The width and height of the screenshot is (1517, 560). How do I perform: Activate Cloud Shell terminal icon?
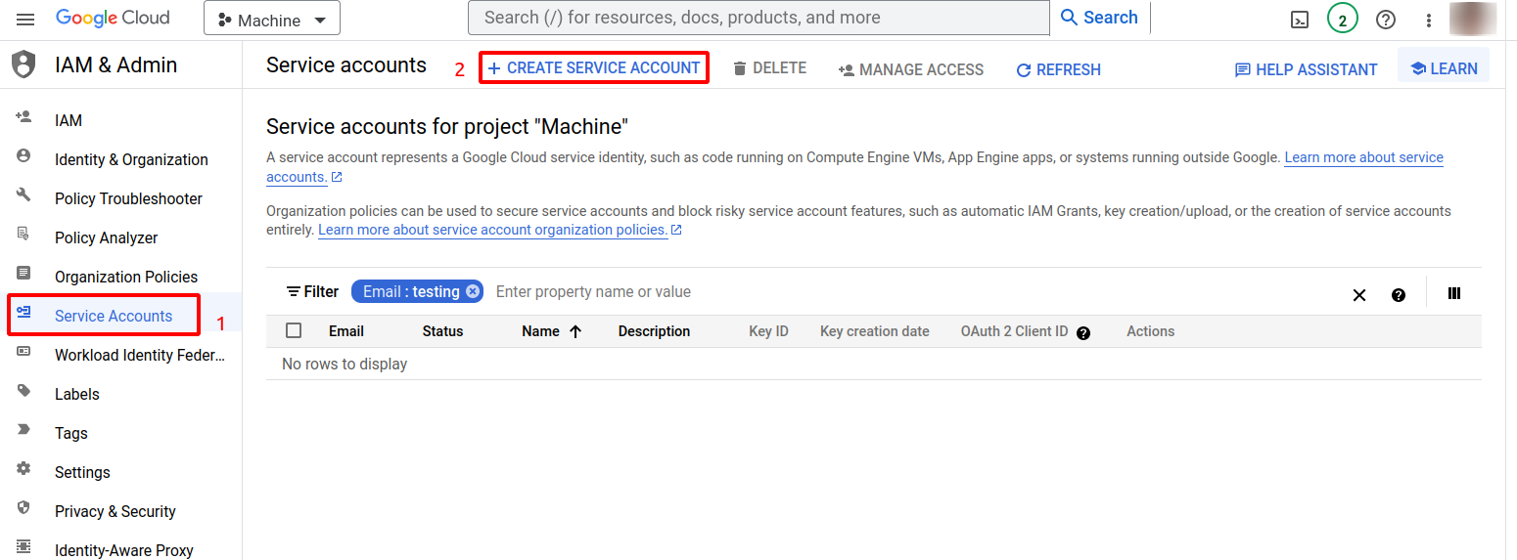tap(1300, 20)
